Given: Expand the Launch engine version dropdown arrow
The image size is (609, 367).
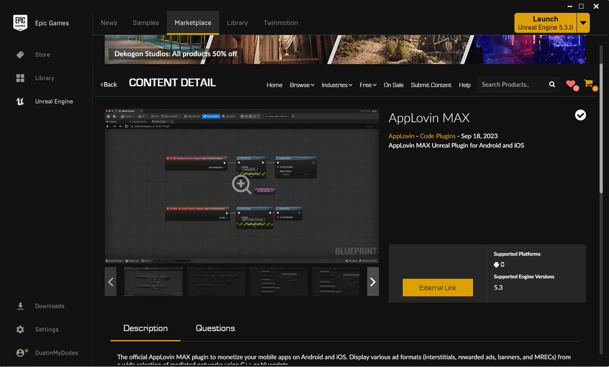Looking at the screenshot, I should pyautogui.click(x=584, y=23).
